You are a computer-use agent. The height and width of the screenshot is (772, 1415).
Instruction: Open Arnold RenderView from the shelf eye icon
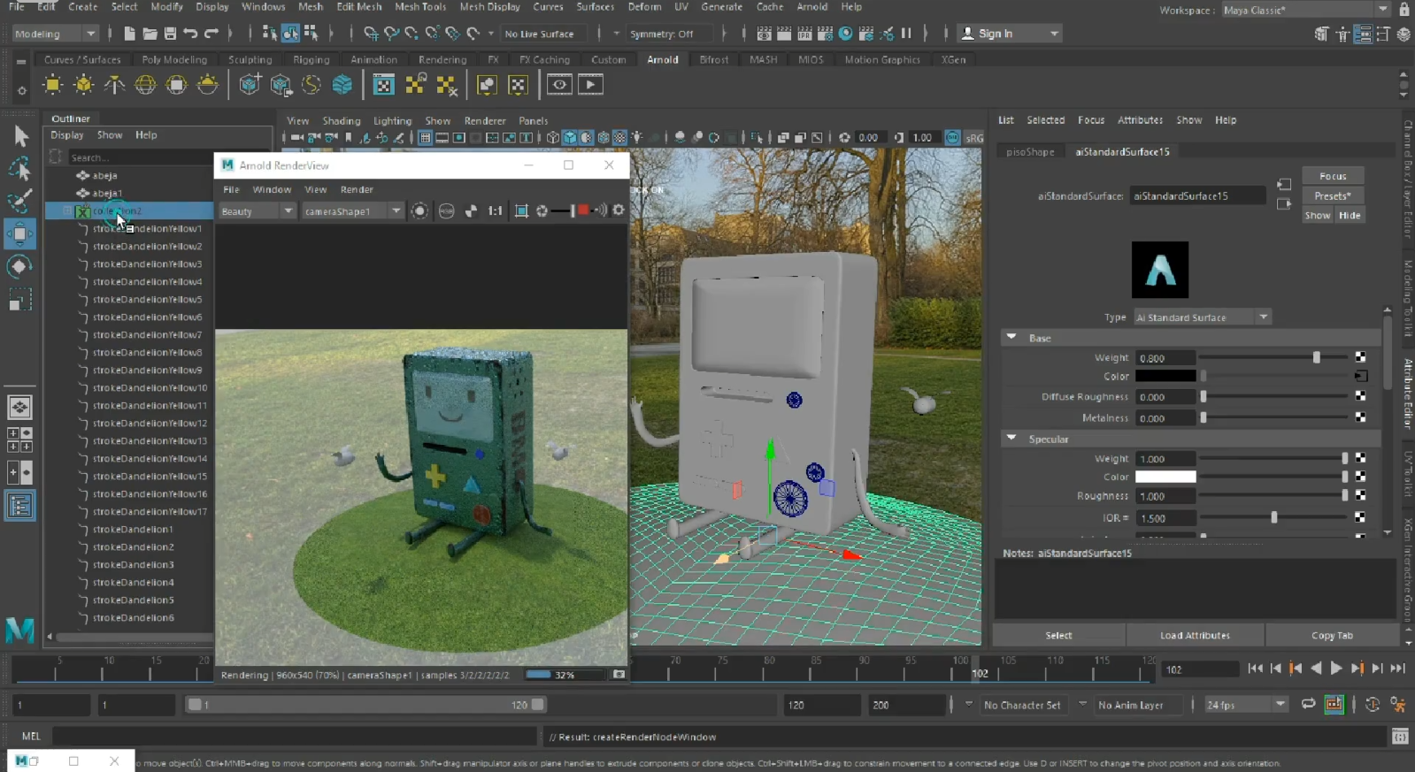tap(559, 85)
